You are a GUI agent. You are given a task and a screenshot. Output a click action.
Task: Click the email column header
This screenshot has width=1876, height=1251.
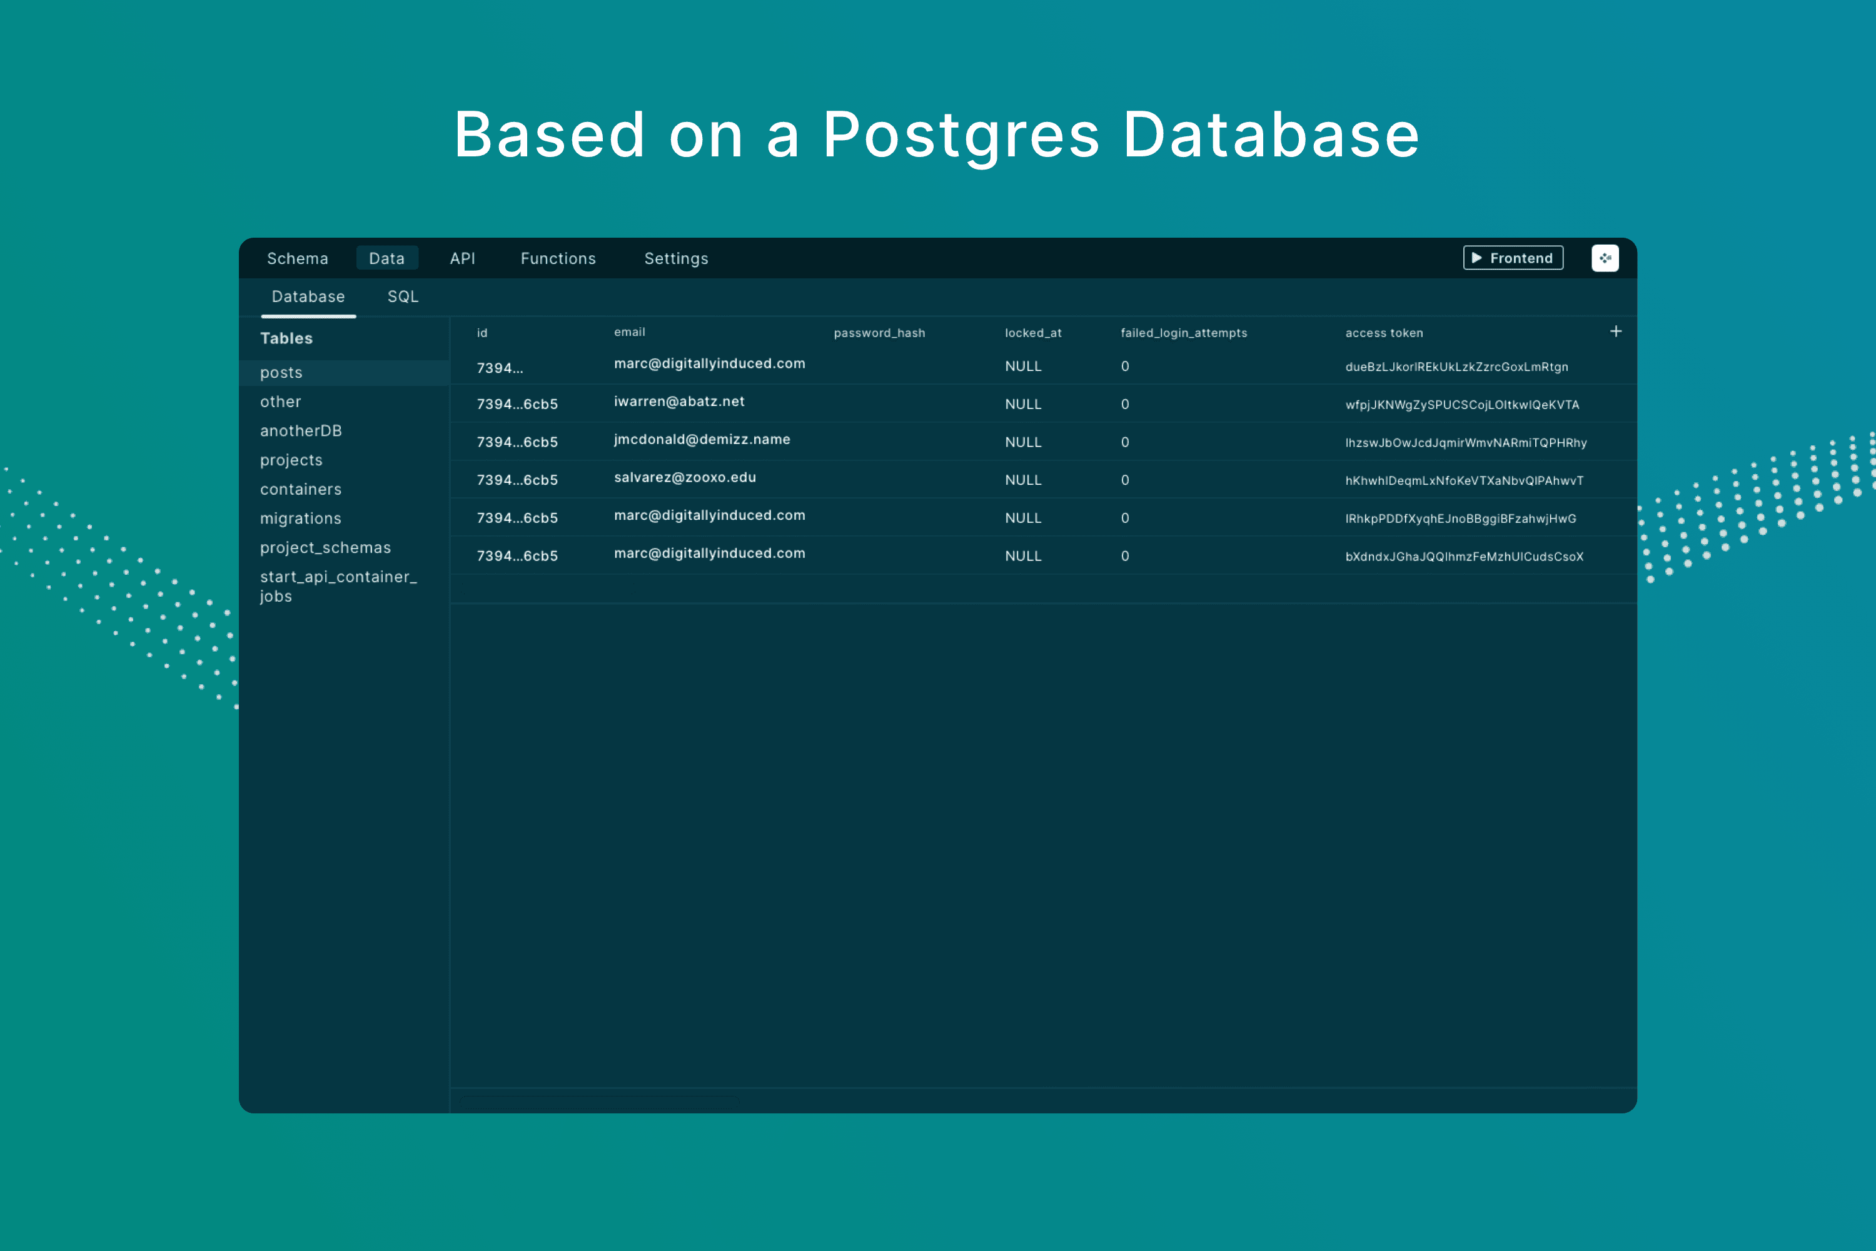(x=629, y=332)
